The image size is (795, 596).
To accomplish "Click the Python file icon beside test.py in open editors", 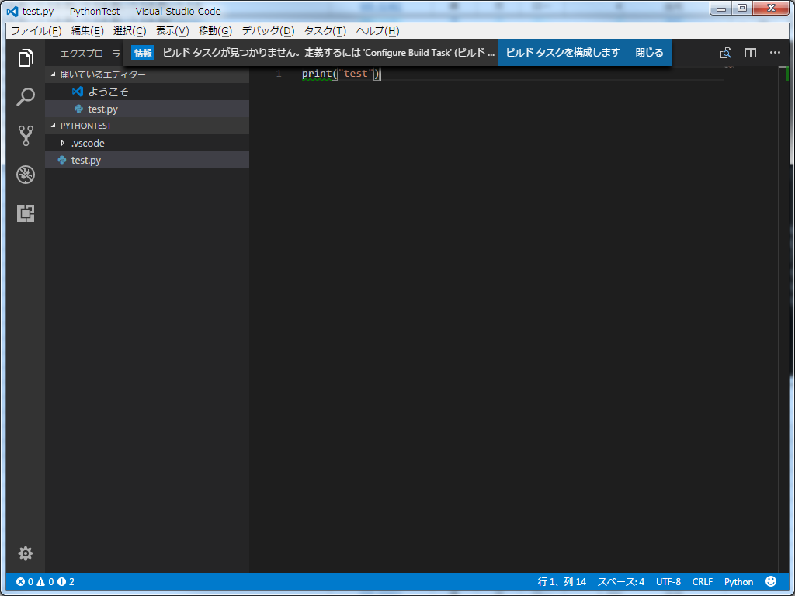I will 78,109.
